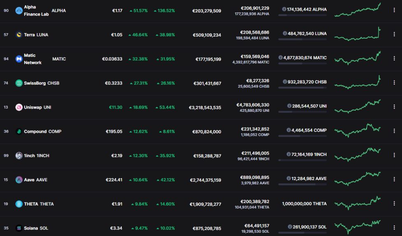Open info icon beside ALPHA circulating supply

pos(284,9)
